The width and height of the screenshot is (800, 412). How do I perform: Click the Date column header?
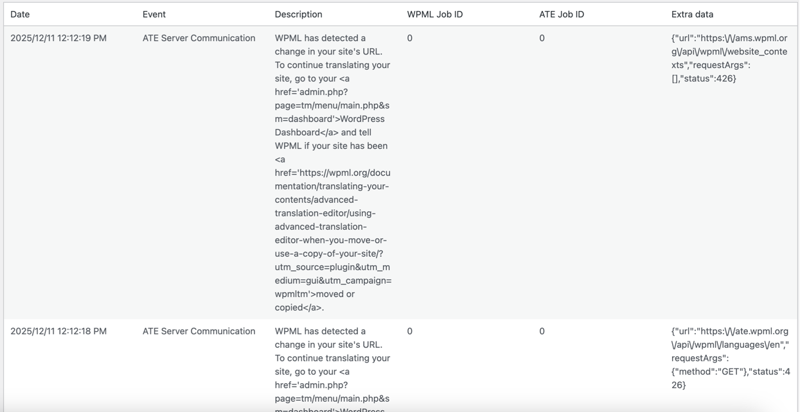[x=20, y=14]
